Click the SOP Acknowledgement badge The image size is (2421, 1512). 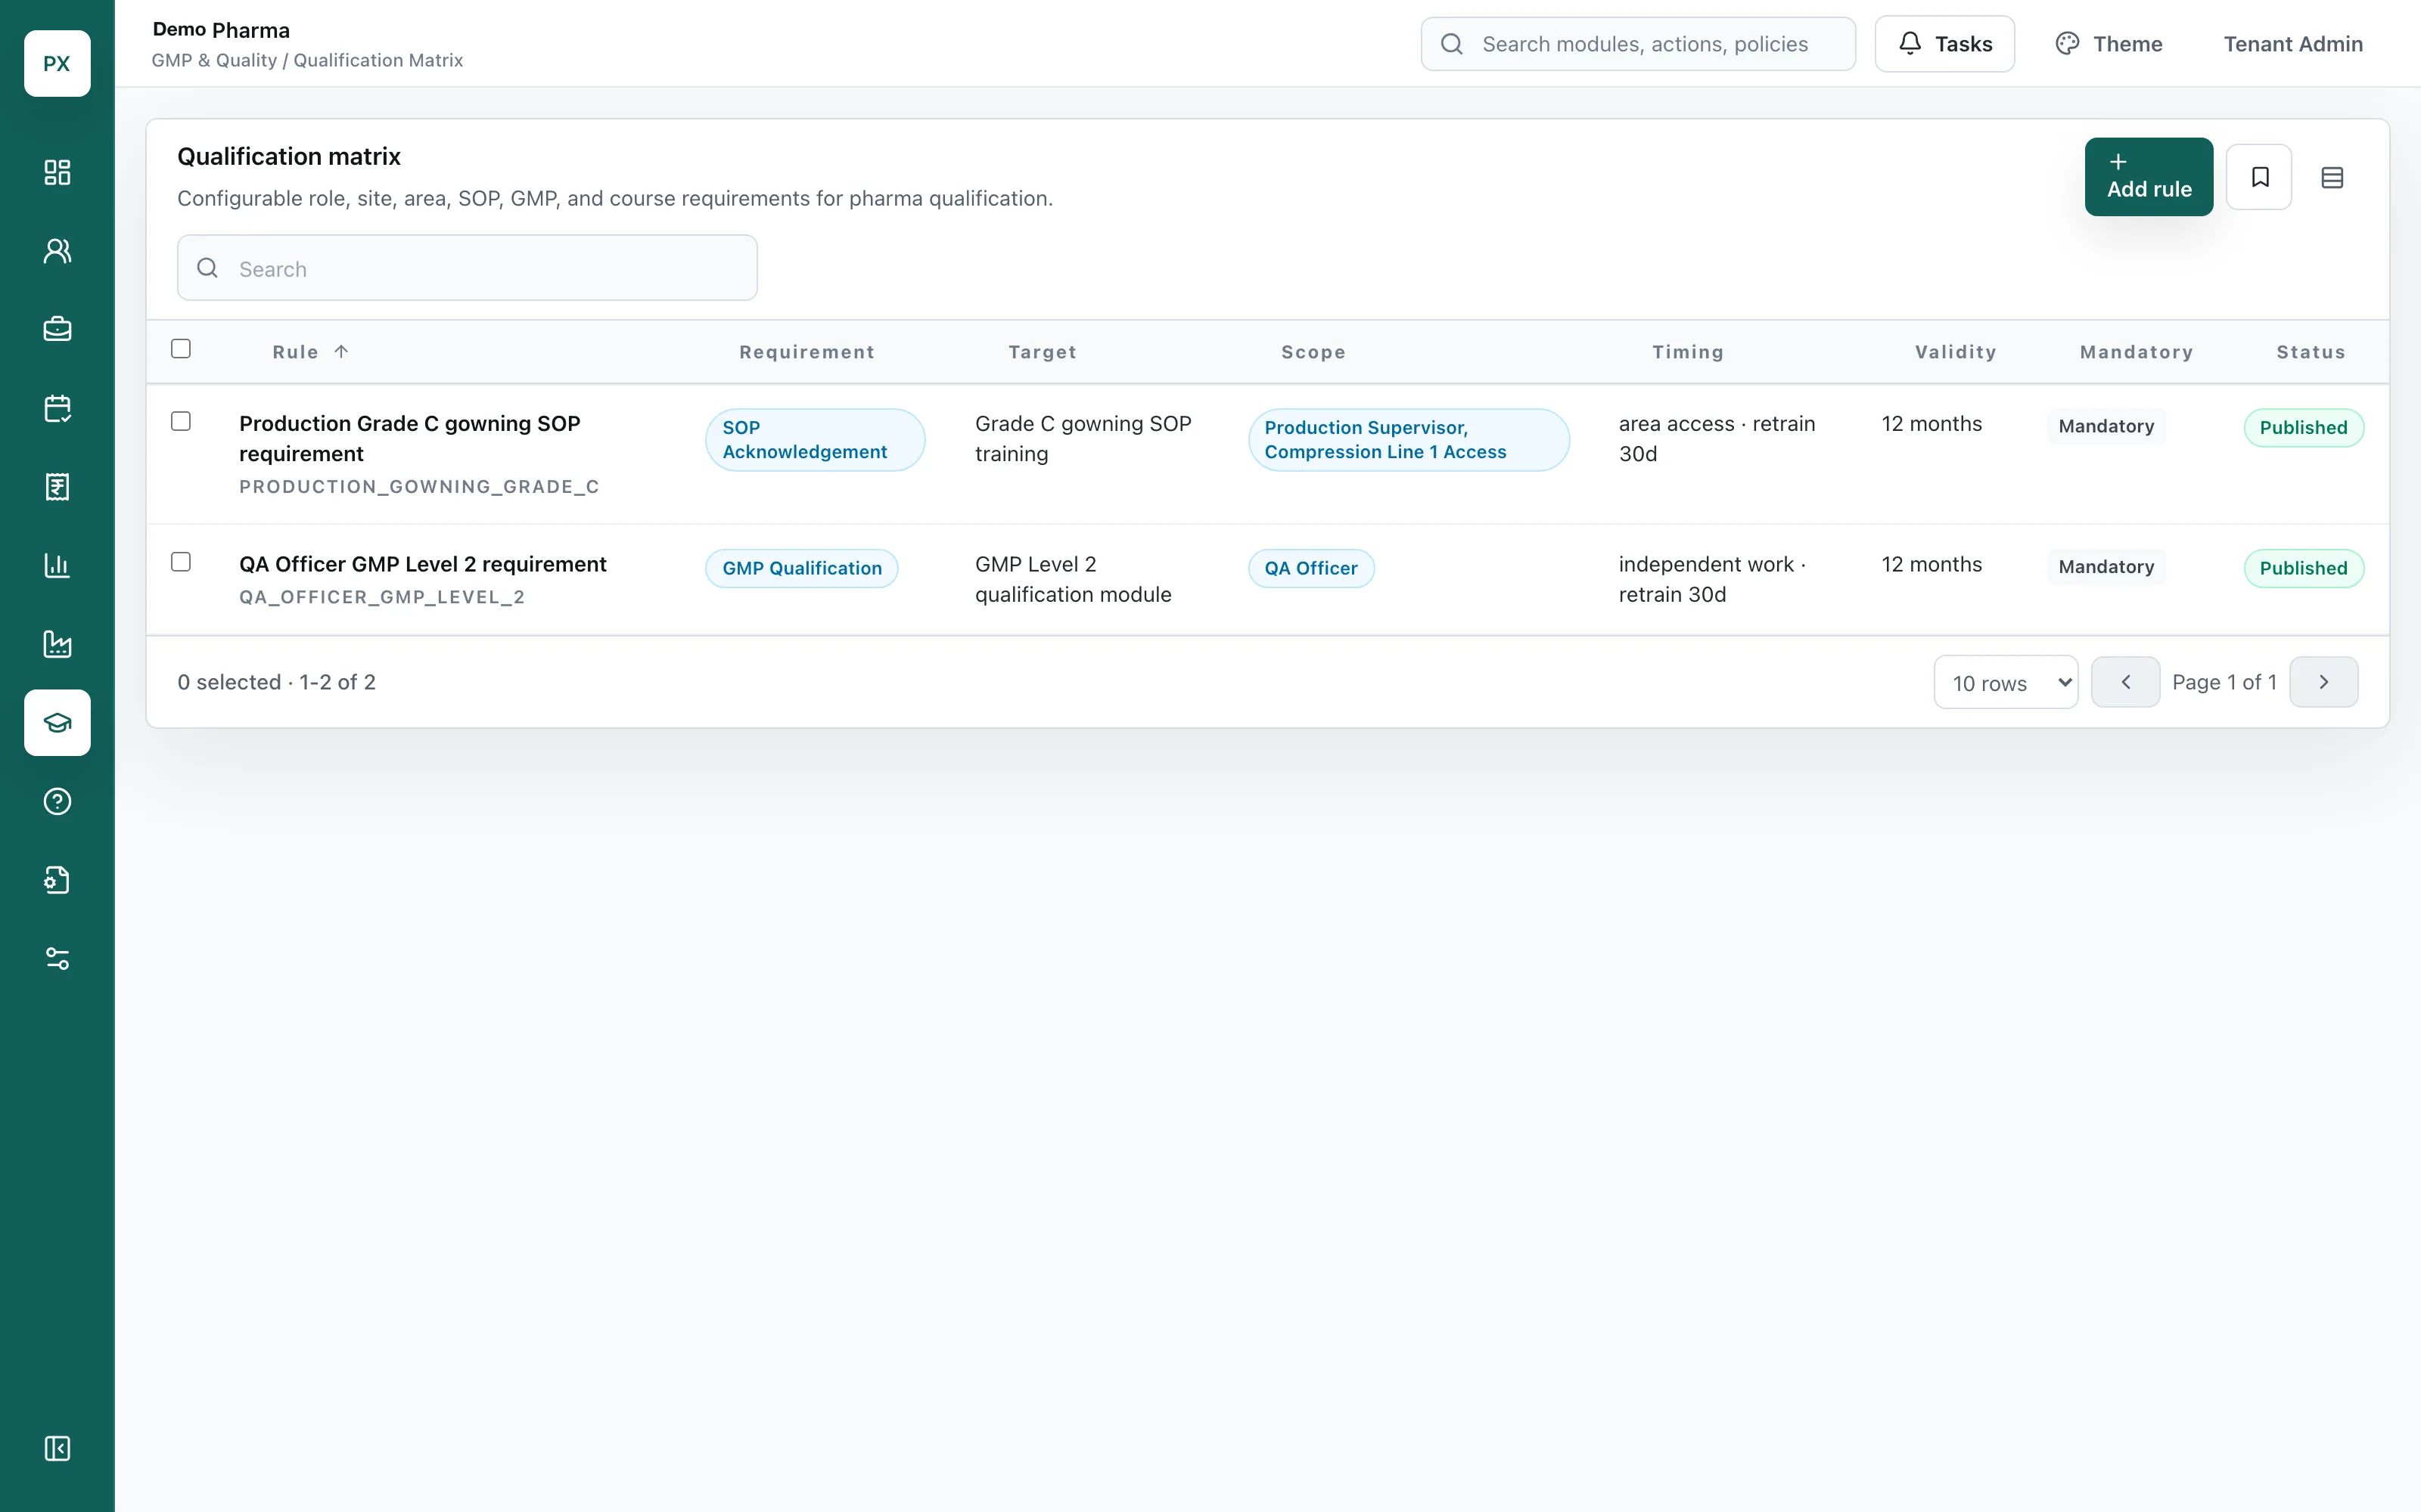814,440
